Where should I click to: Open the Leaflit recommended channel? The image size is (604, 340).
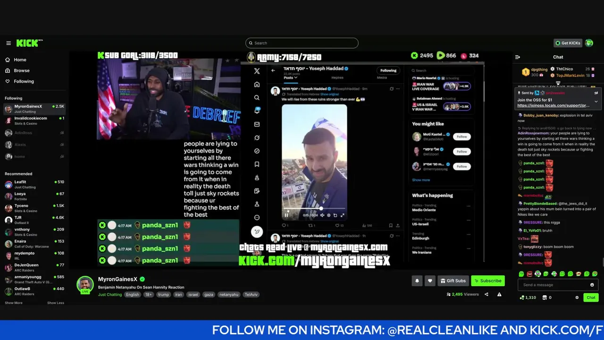[x=34, y=185]
